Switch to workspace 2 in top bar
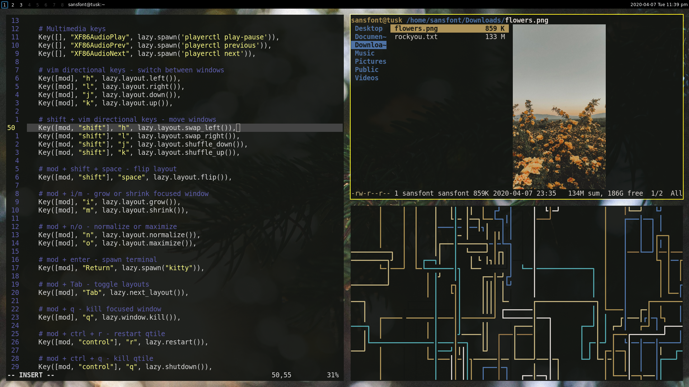This screenshot has width=689, height=387. click(x=13, y=5)
